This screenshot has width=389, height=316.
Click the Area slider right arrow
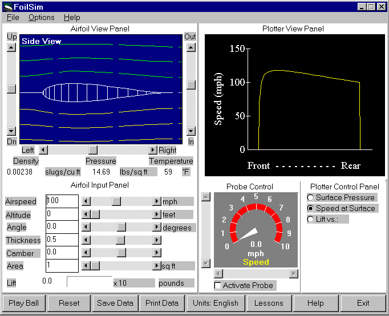click(x=157, y=266)
